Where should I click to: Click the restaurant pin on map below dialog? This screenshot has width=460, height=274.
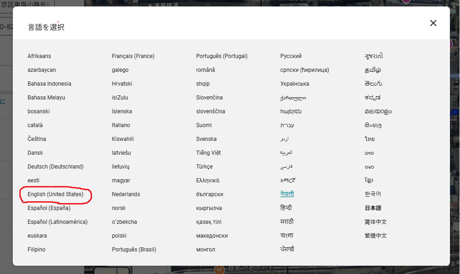point(219,270)
